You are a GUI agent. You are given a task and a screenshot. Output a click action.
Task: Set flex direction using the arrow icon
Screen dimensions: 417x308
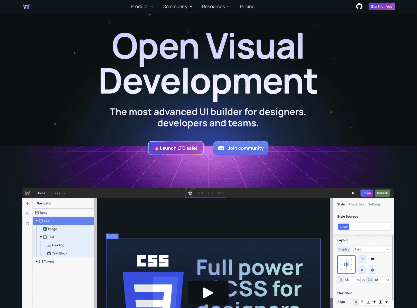(x=362, y=259)
